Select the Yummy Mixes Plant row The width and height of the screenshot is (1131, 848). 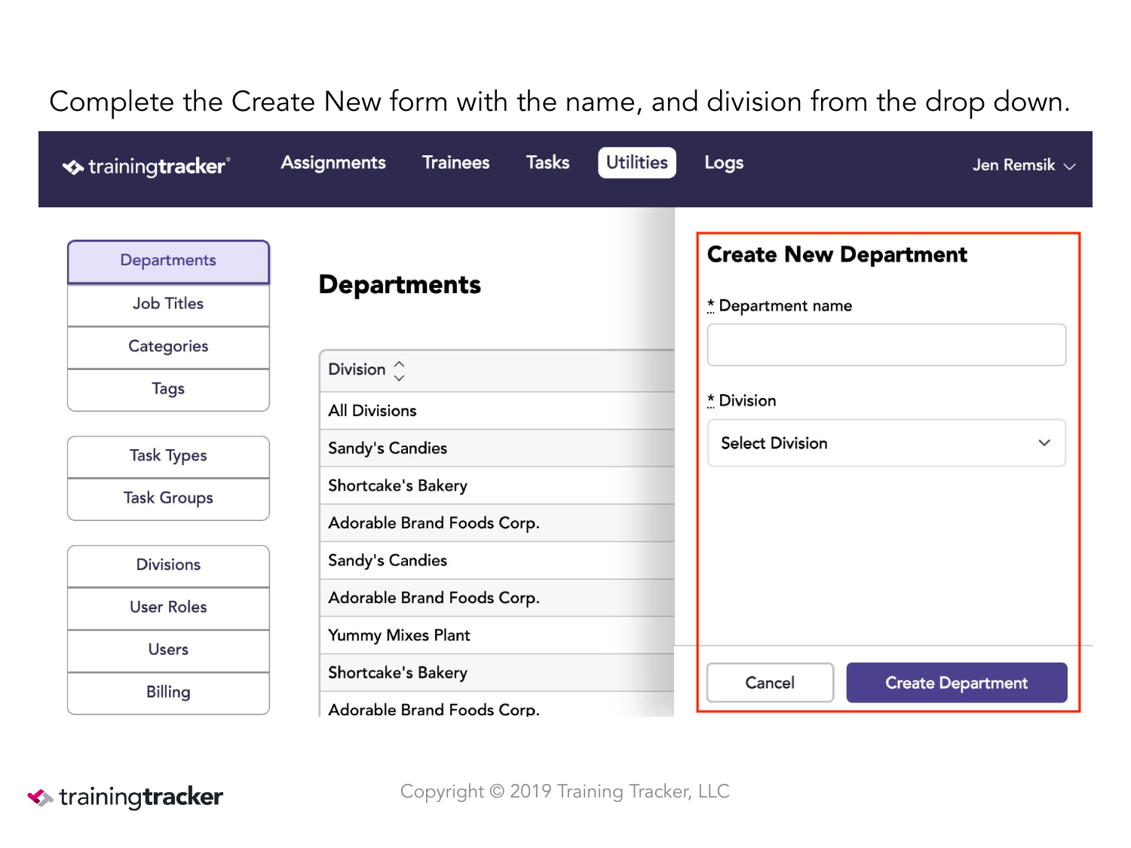(x=497, y=635)
